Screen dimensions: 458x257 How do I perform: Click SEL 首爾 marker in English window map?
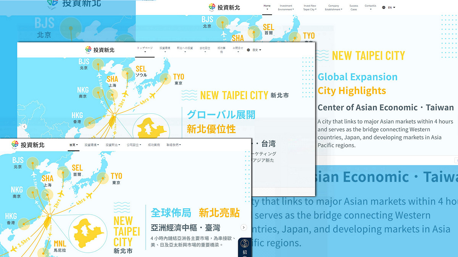[x=254, y=33]
